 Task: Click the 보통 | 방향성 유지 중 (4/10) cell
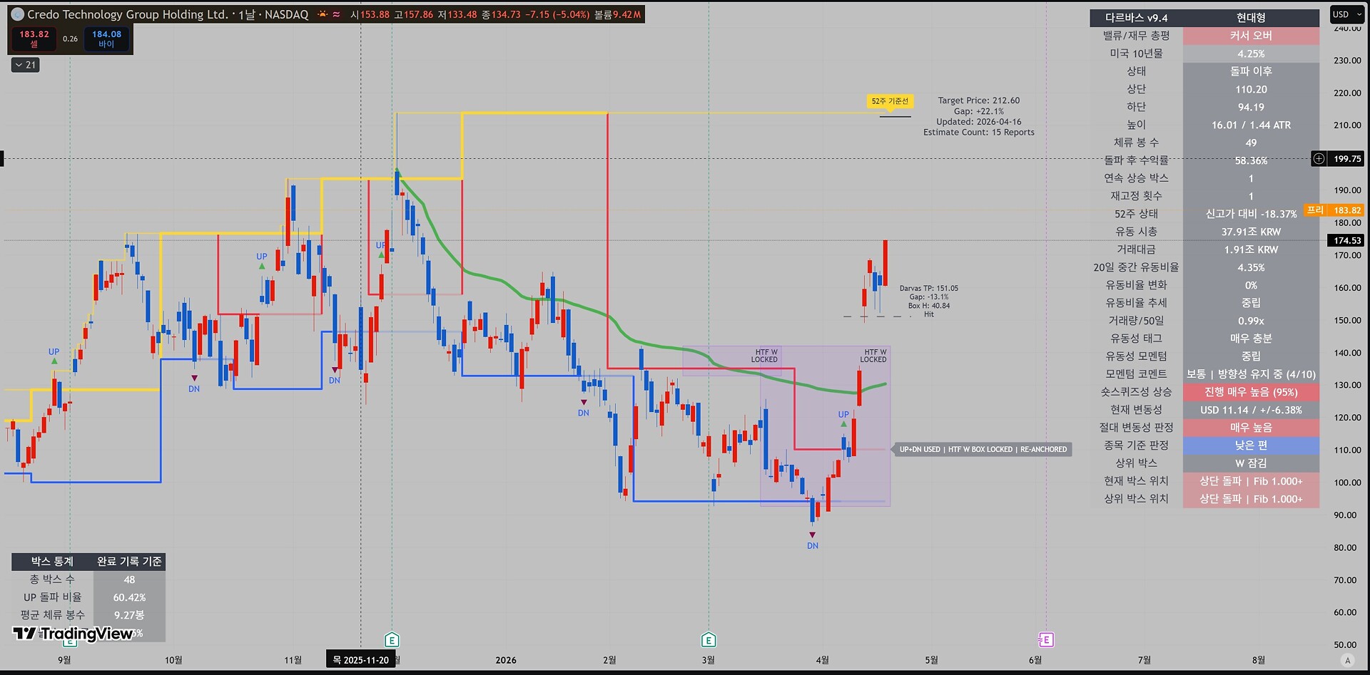(x=1251, y=374)
